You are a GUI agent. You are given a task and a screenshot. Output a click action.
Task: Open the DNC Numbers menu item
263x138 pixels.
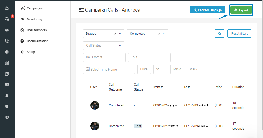(36, 30)
